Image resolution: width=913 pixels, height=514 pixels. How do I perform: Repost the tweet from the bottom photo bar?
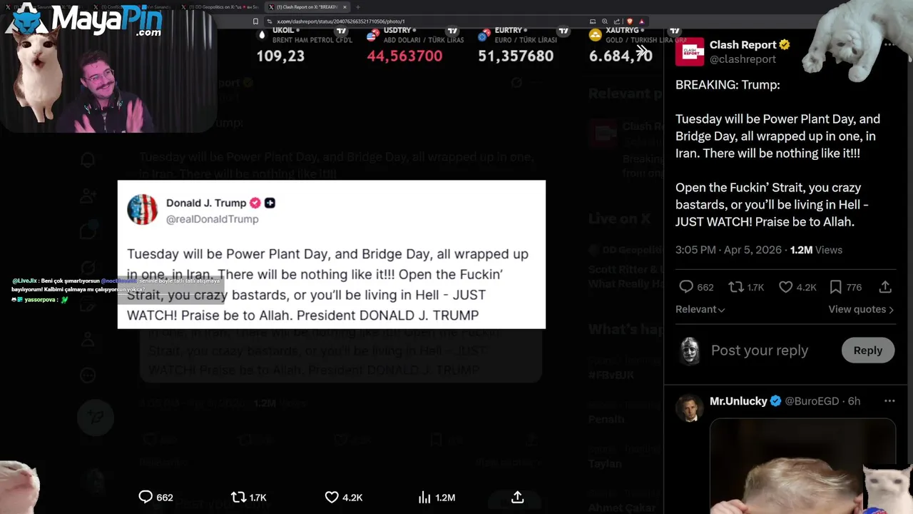pos(239,497)
